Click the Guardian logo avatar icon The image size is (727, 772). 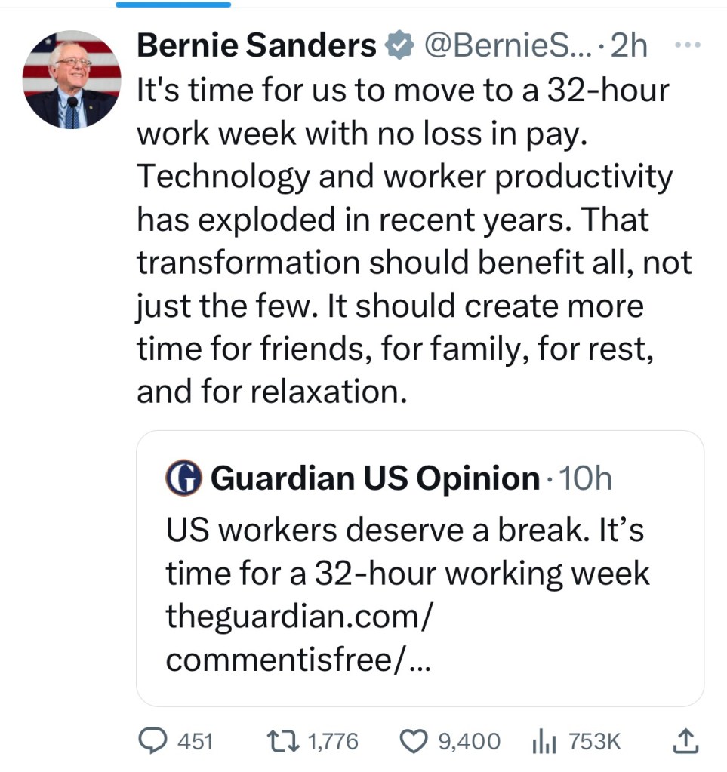pyautogui.click(x=183, y=478)
